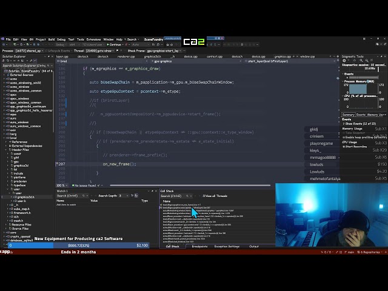Pin the Solution Explorer panel

click(48, 56)
